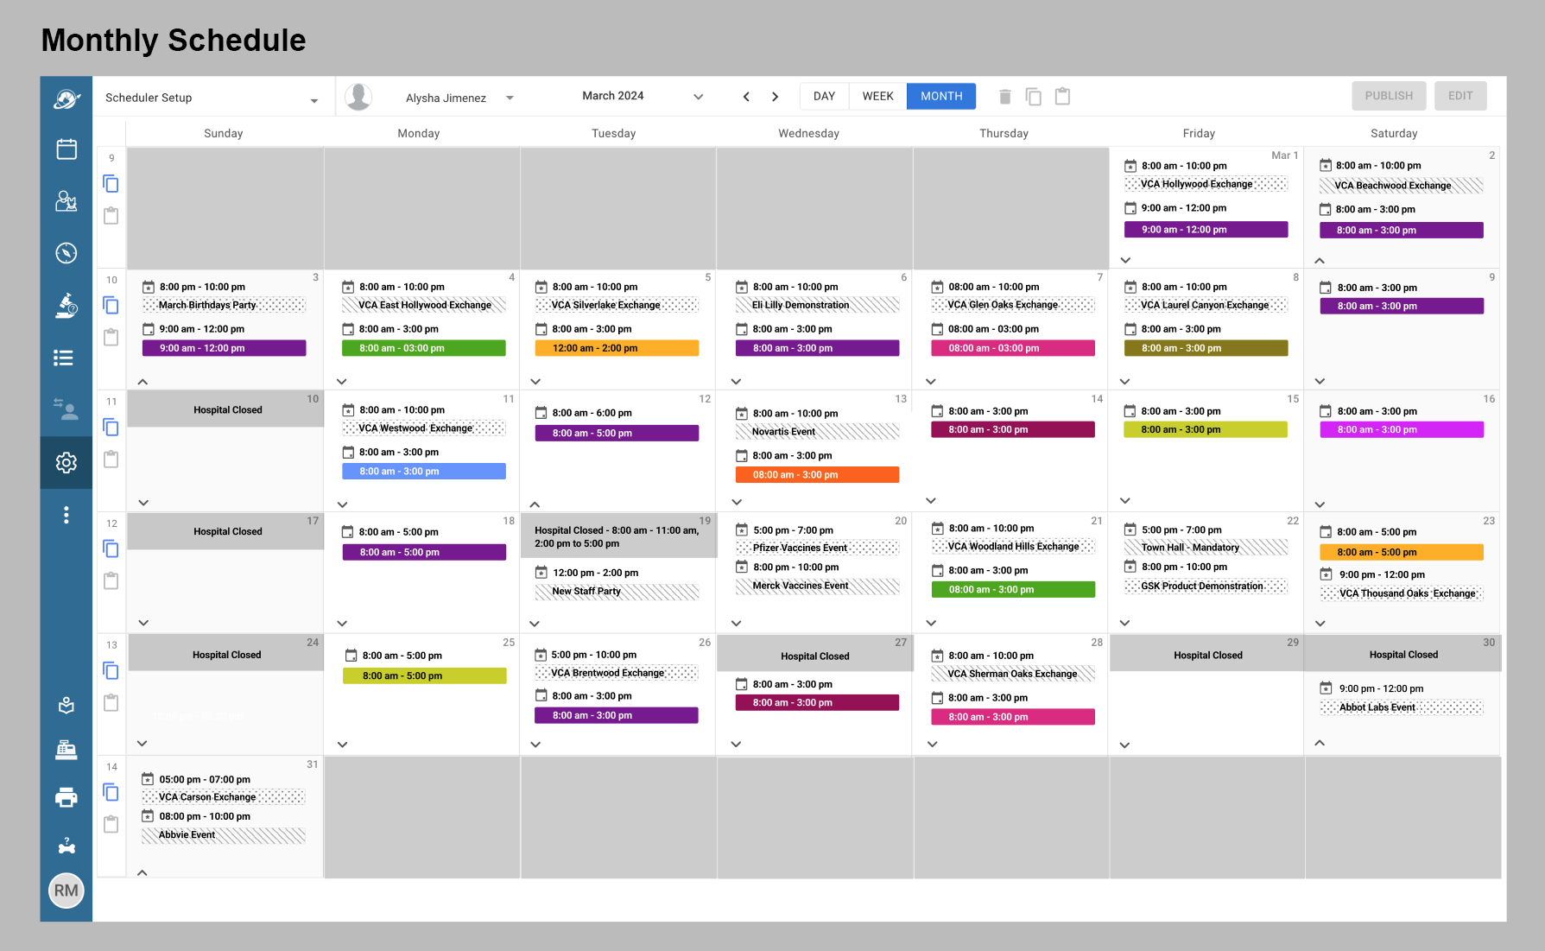The image size is (1545, 951).
Task: Open the microscope lab sidebar icon
Action: (66, 306)
